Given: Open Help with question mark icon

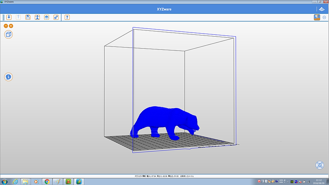Looking at the screenshot, I should click(x=67, y=17).
